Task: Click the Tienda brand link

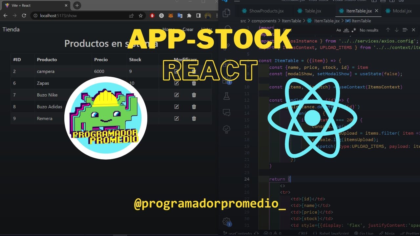Action: pos(11,29)
